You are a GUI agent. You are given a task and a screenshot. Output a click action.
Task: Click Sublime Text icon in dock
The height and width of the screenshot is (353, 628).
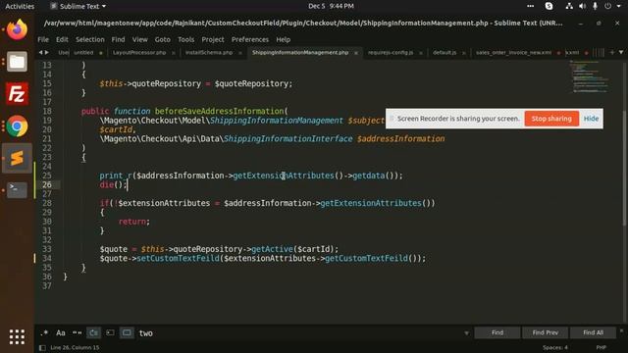[17, 158]
